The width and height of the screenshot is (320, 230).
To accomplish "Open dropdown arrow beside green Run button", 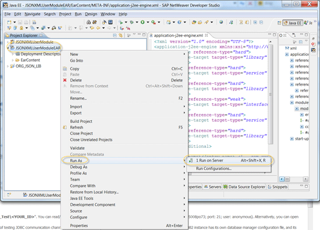I will coord(148,22).
